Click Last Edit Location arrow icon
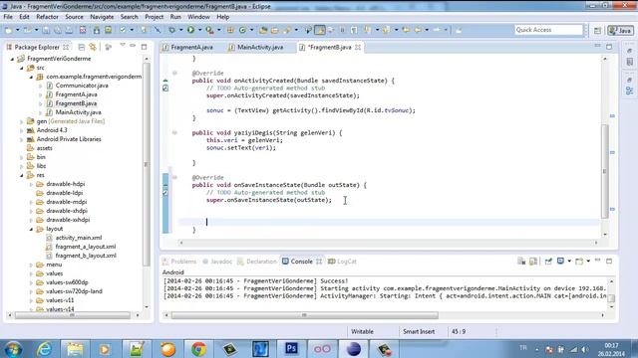 pos(406,30)
